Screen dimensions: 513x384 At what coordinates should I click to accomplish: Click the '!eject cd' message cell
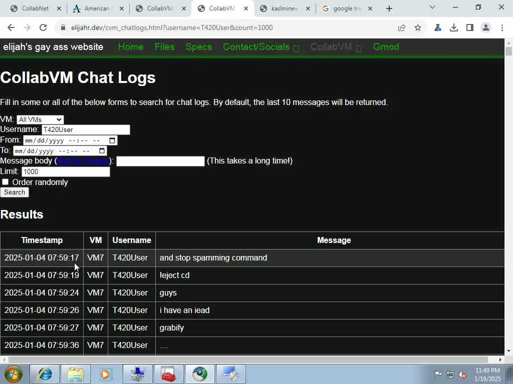pos(330,275)
